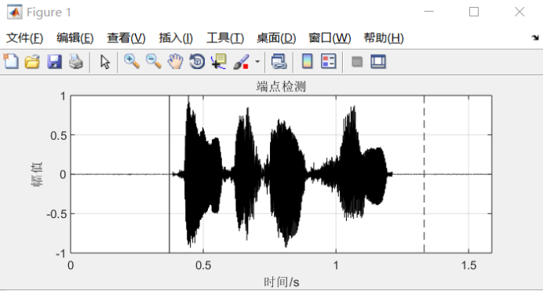
Task: Turn on the Data Cursor tool
Action: point(218,62)
